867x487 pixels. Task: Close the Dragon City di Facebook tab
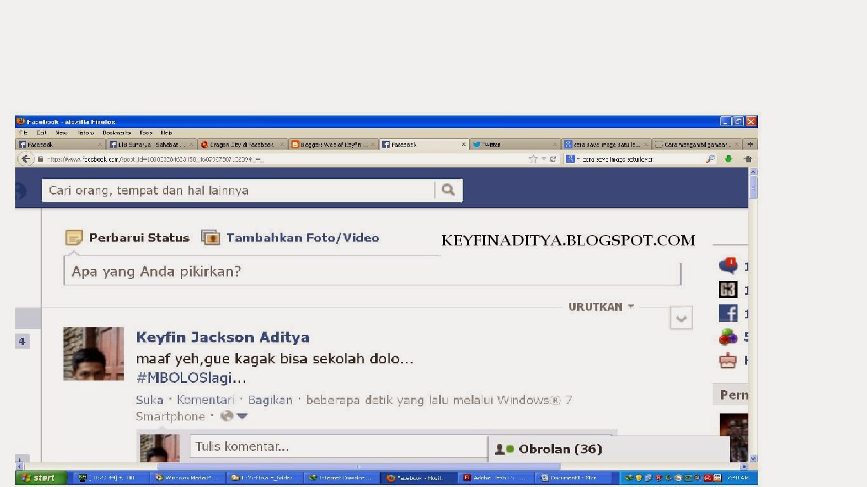pyautogui.click(x=281, y=145)
